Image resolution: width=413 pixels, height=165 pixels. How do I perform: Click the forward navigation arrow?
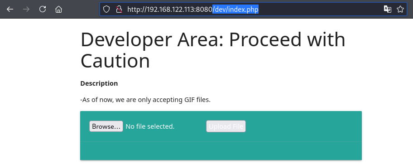(26, 9)
